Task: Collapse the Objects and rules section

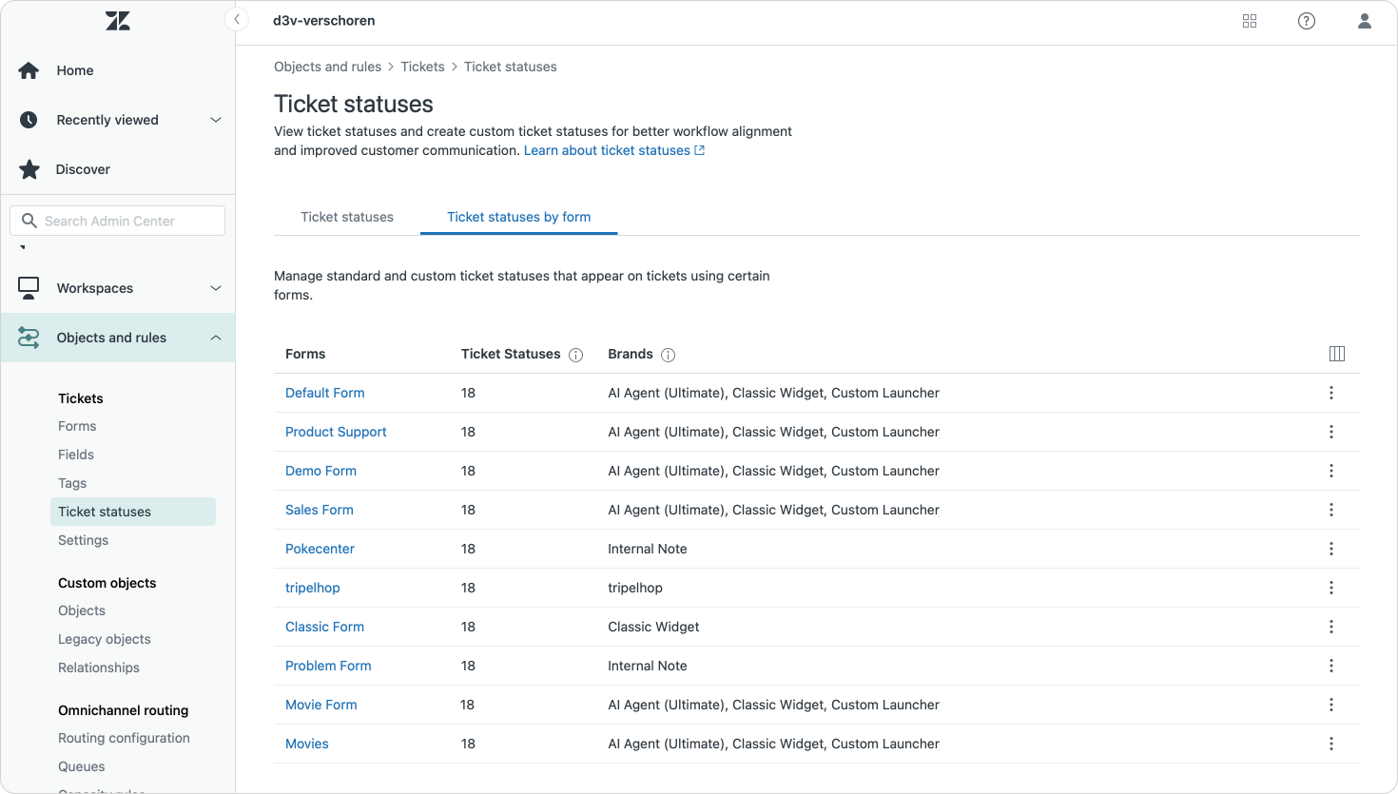Action: tap(216, 338)
